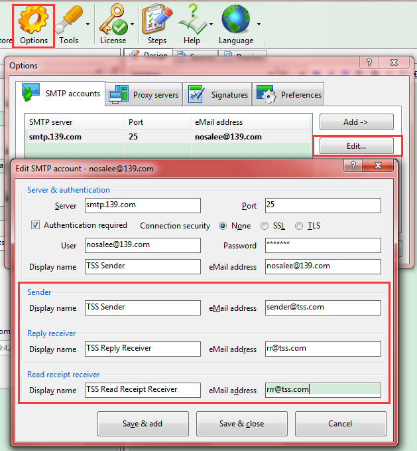This screenshot has width=417, height=451.
Task: Select the smtp.139.com account row
Action: coord(168,137)
